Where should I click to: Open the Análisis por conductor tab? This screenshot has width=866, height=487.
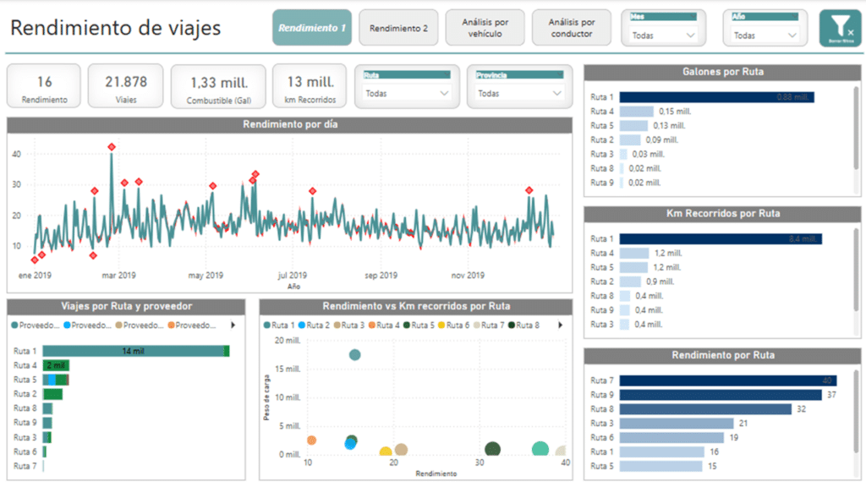tap(572, 28)
